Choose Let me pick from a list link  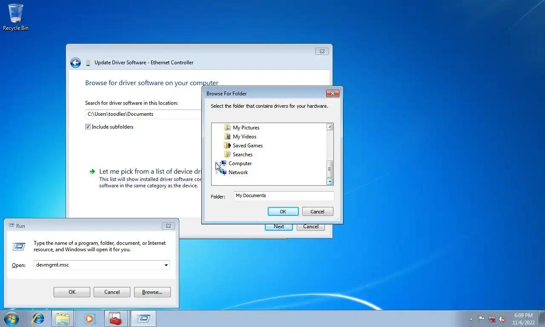pyautogui.click(x=150, y=172)
